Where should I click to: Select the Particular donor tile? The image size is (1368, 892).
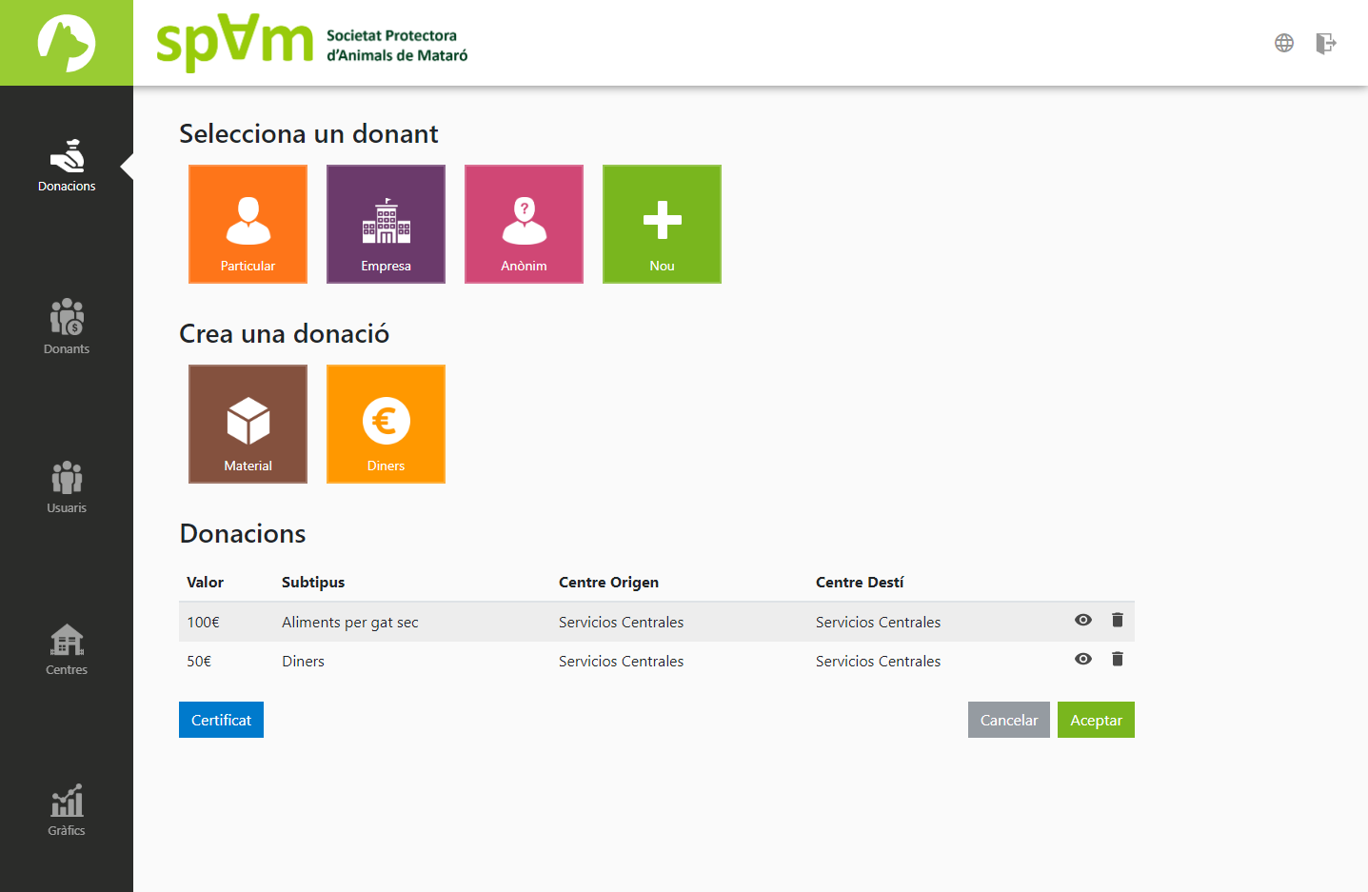click(248, 224)
